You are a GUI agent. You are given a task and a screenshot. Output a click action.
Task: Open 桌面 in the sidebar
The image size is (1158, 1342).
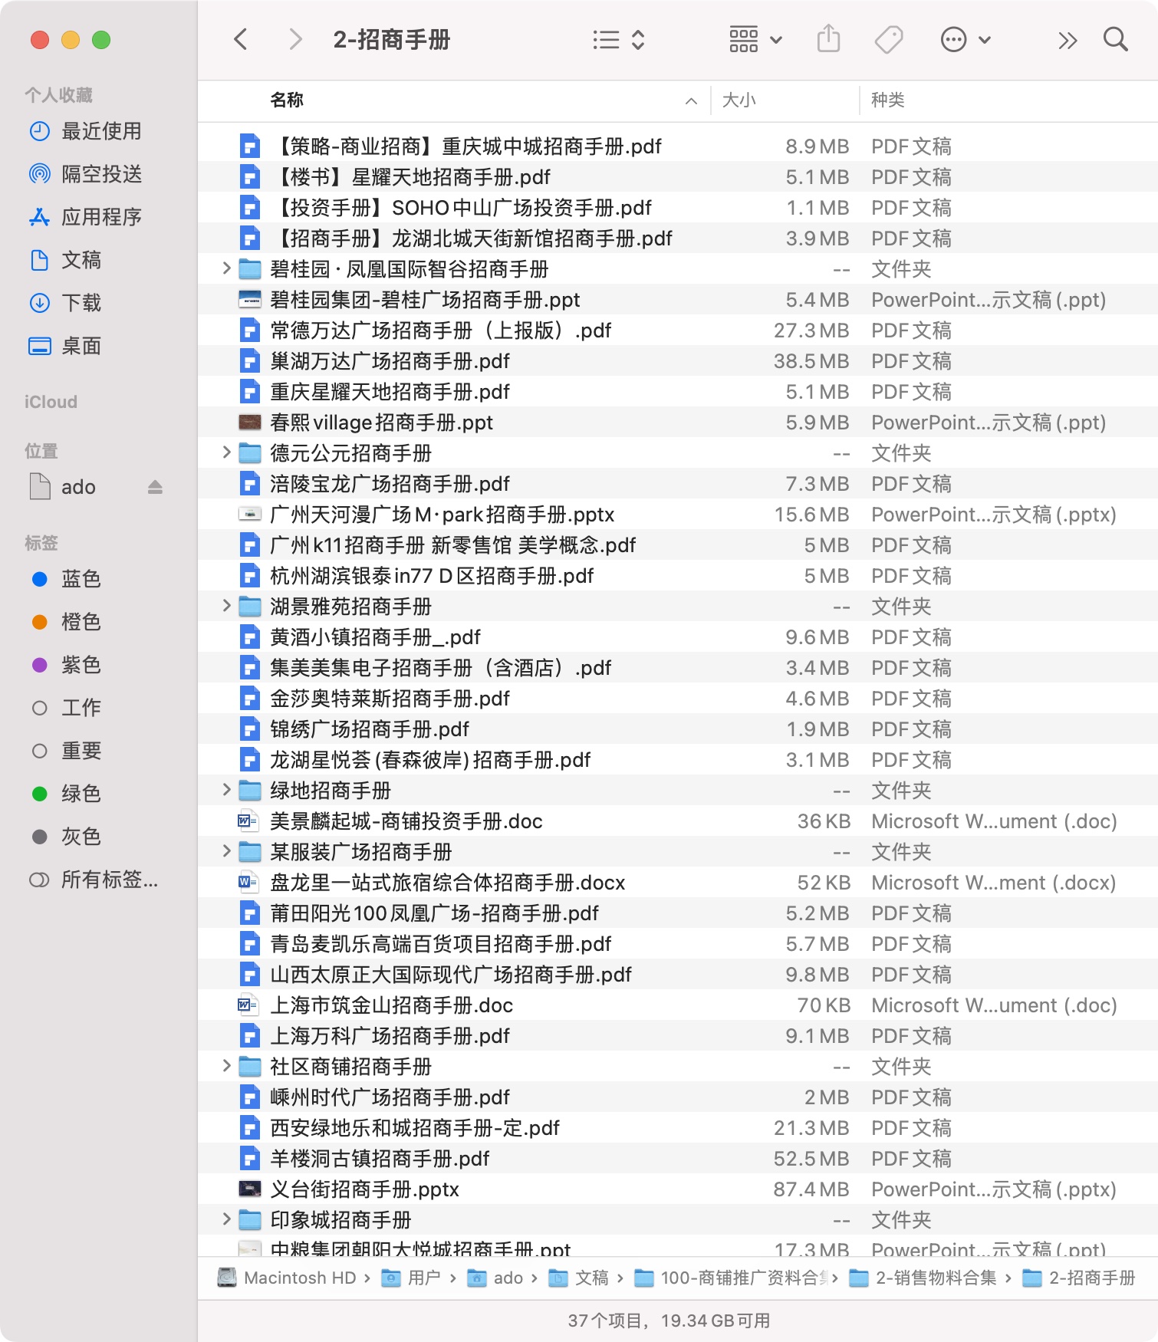pyautogui.click(x=81, y=346)
